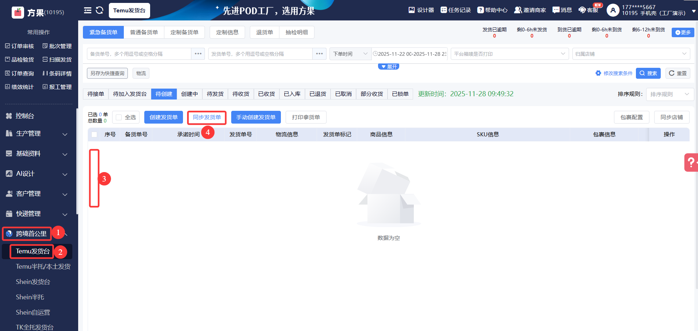Open the 平台箱唛是否打印 dropdown
This screenshot has width=698, height=331.
coord(510,54)
